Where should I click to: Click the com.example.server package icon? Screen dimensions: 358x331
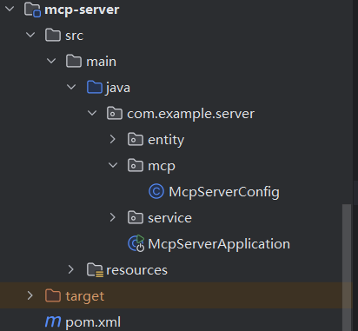point(115,113)
